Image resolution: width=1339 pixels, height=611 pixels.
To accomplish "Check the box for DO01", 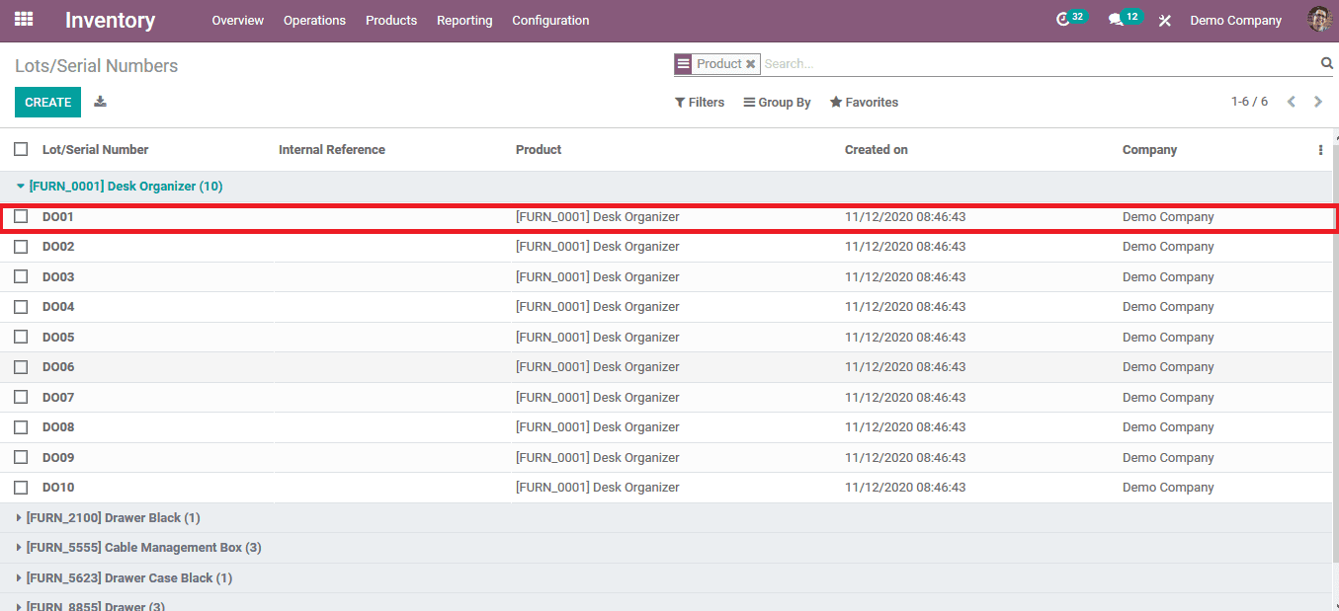I will (21, 216).
